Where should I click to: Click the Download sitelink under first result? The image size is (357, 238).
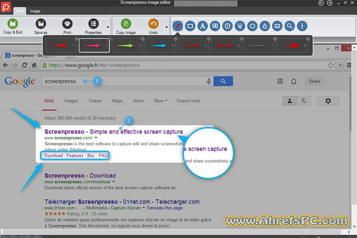(53, 156)
